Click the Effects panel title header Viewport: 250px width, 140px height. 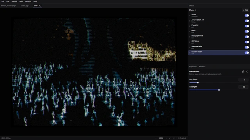click(191, 6)
